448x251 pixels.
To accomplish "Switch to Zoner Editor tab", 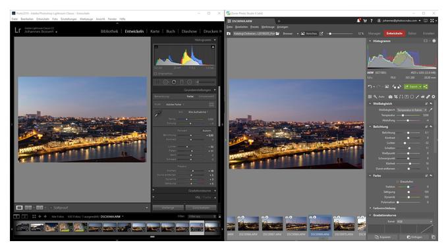I will [412, 34].
